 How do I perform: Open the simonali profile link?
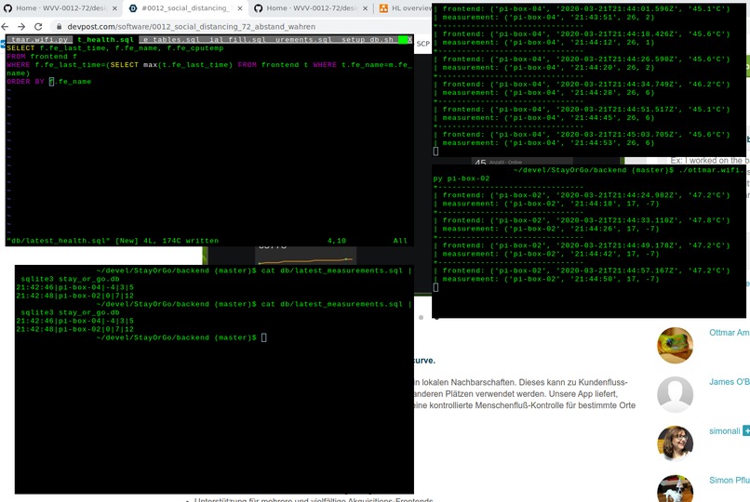[724, 430]
